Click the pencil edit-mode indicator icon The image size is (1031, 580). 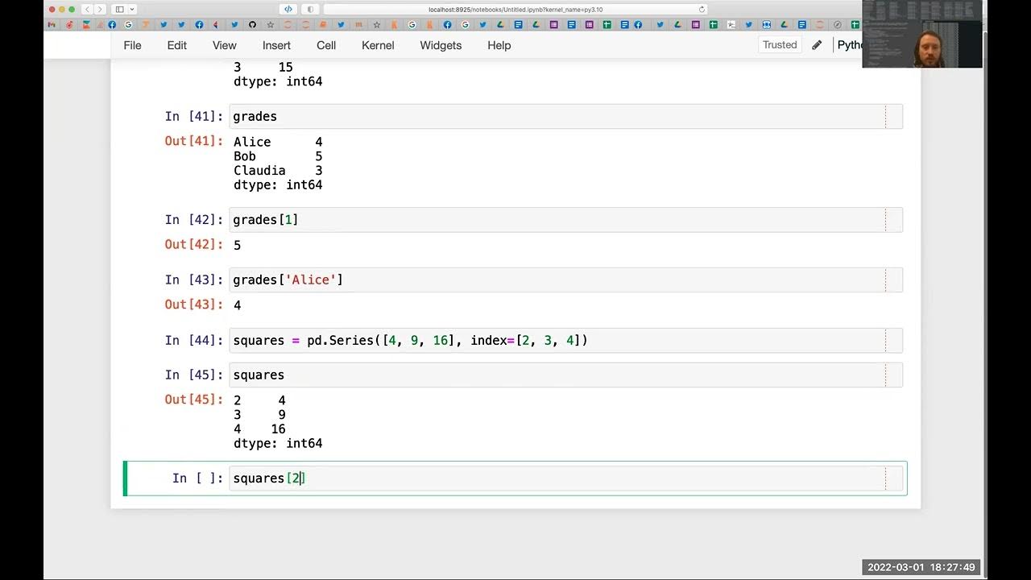[x=817, y=45]
